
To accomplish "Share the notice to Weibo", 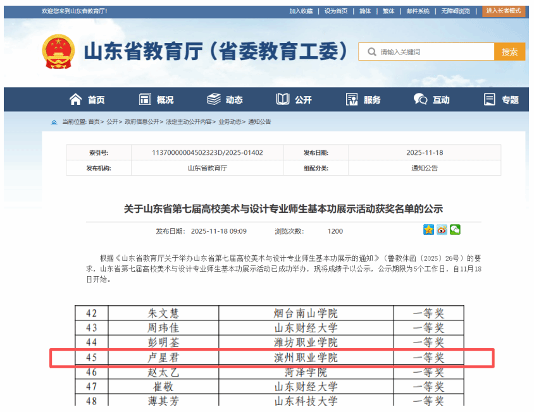I will pyautogui.click(x=442, y=230).
